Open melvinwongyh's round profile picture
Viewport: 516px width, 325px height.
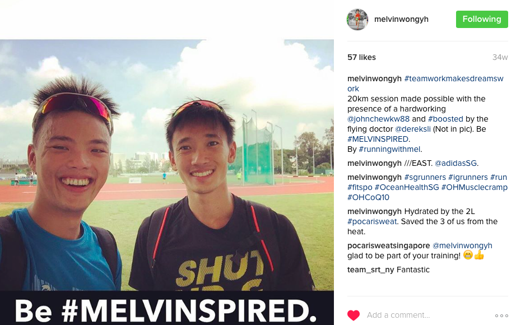pyautogui.click(x=357, y=20)
